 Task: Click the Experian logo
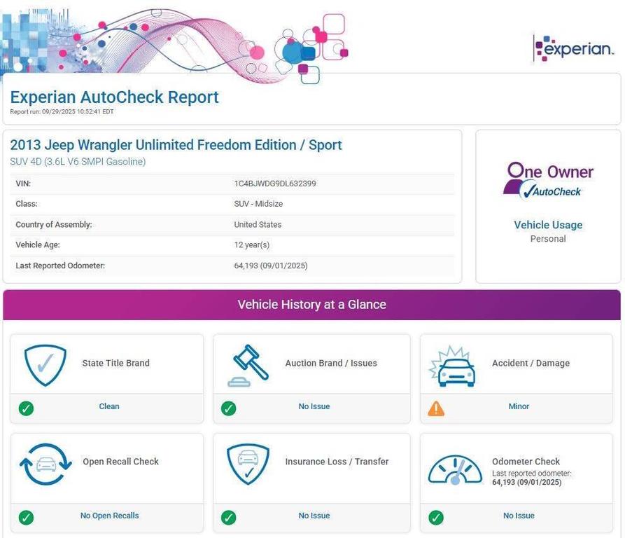point(574,49)
